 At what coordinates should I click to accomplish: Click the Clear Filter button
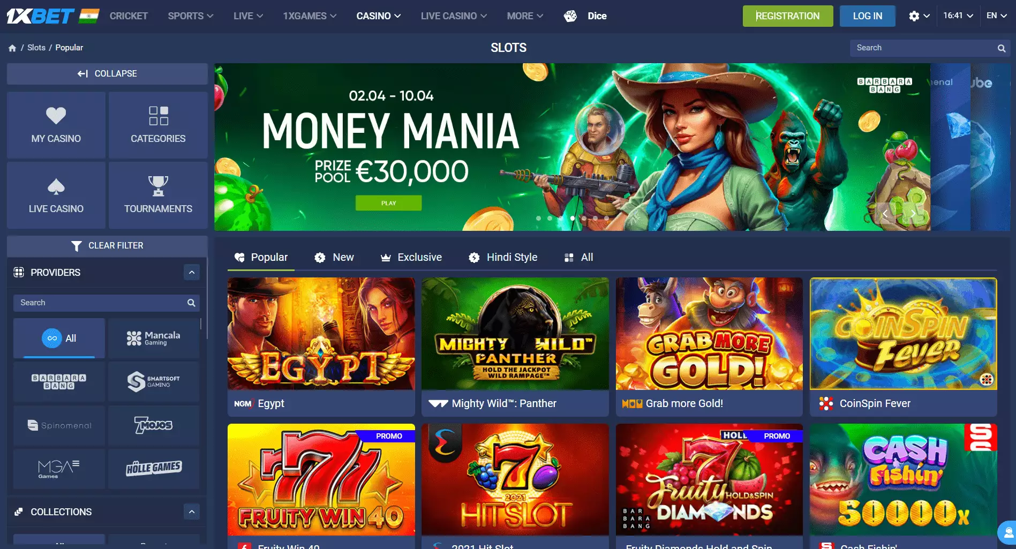(107, 245)
